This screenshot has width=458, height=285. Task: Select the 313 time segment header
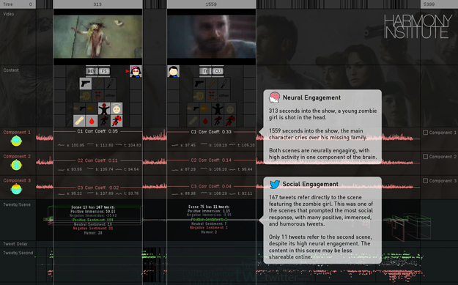(x=98, y=4)
